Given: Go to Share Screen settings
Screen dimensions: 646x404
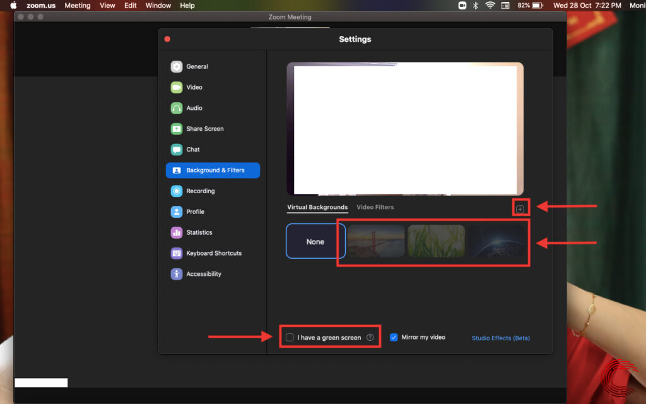Looking at the screenshot, I should click(197, 129).
